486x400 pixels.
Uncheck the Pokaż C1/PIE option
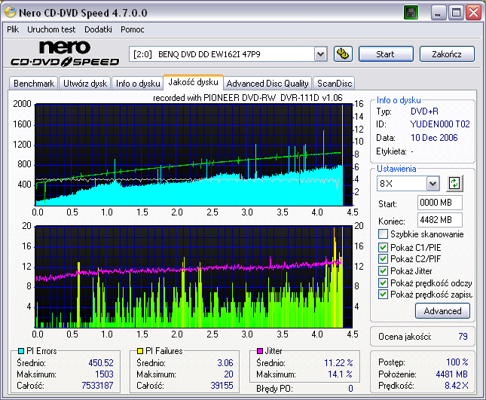(383, 247)
